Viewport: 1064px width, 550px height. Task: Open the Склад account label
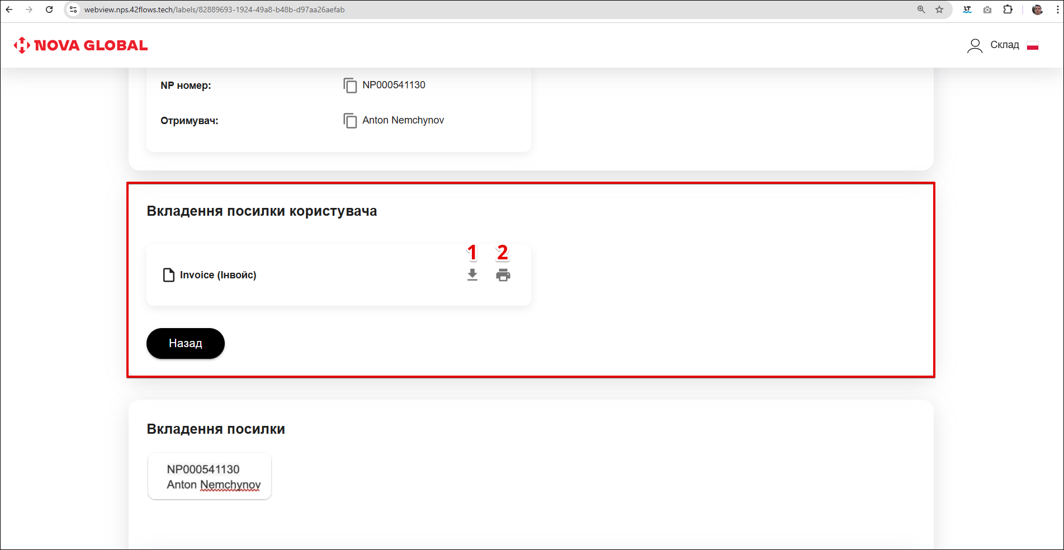[x=1004, y=45]
